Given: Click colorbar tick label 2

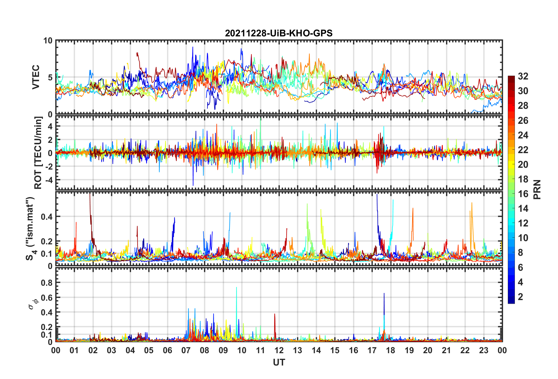Looking at the screenshot, I should [520, 297].
